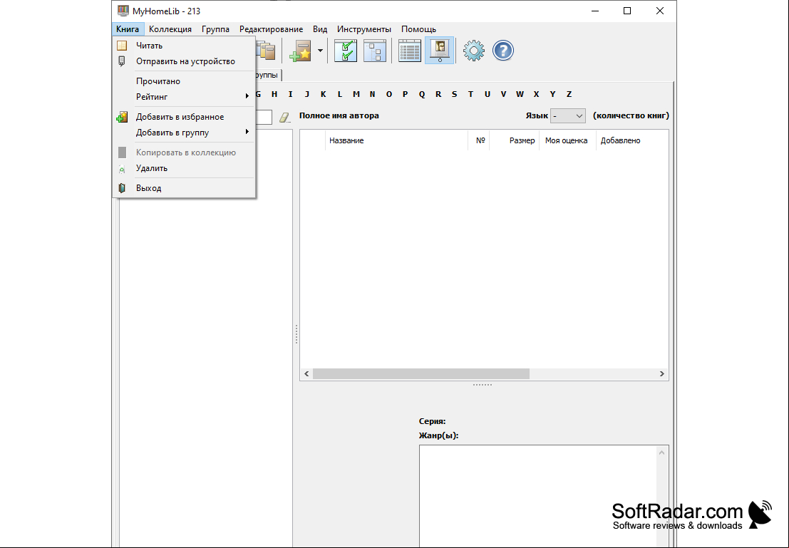Filter authors by letter Z
The height and width of the screenshot is (548, 789).
[x=569, y=94]
